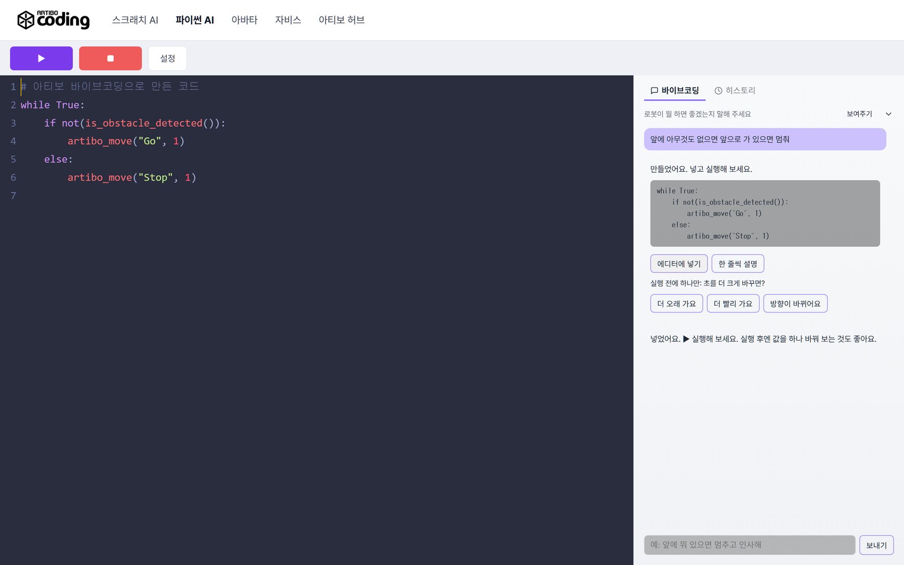Focus the chat prompt input field
Viewport: 904px width, 565px height.
tap(750, 545)
